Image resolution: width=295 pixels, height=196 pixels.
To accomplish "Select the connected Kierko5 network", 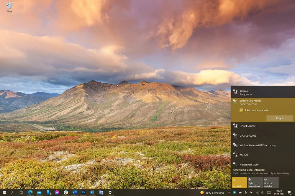I will (x=263, y=92).
